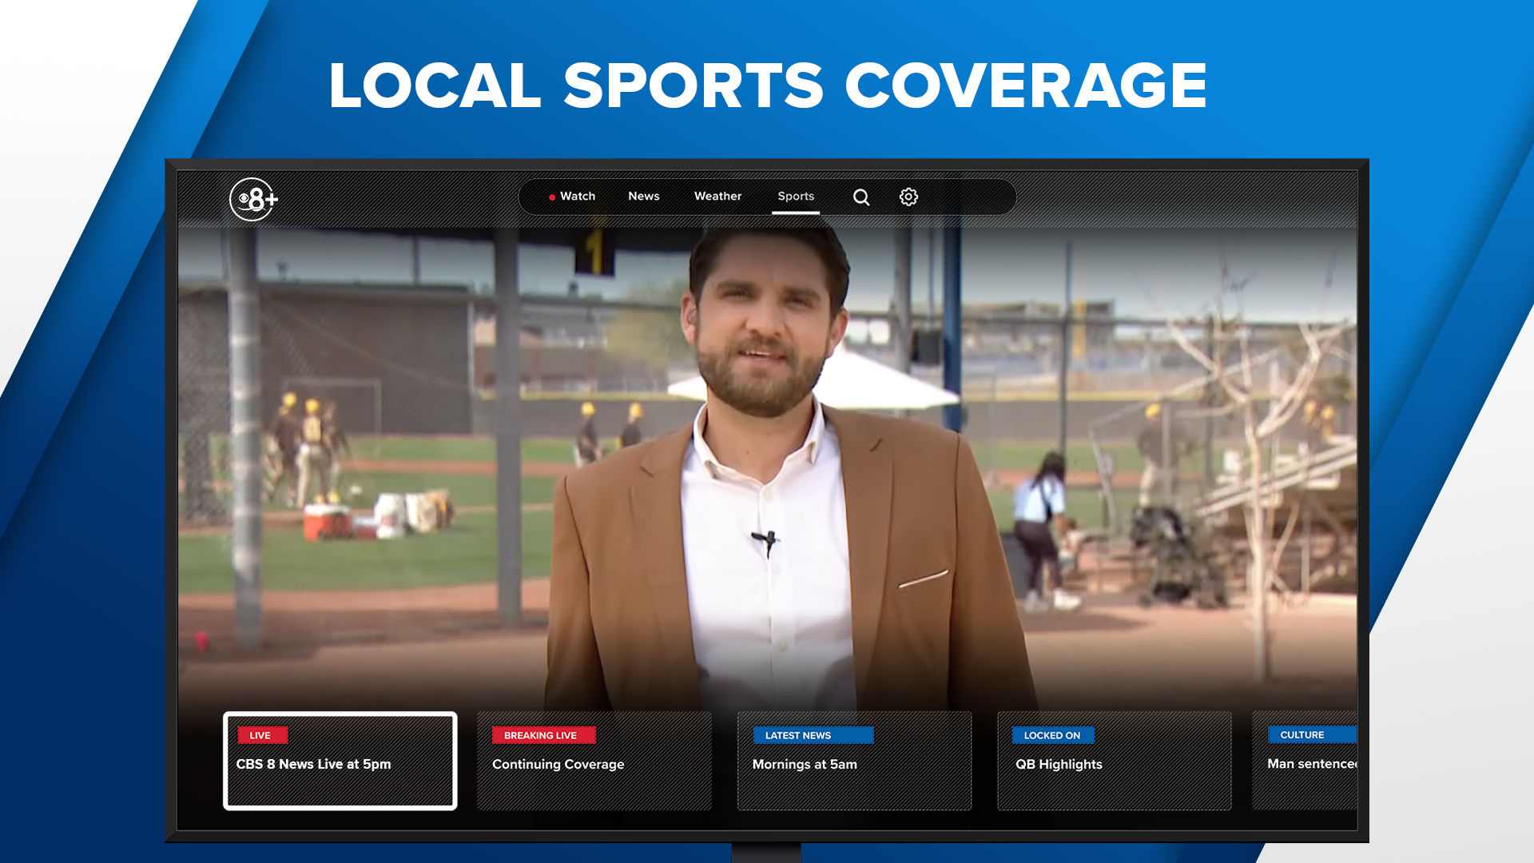Viewport: 1534px width, 863px height.
Task: Switch to the Weather tab
Action: pyautogui.click(x=717, y=197)
